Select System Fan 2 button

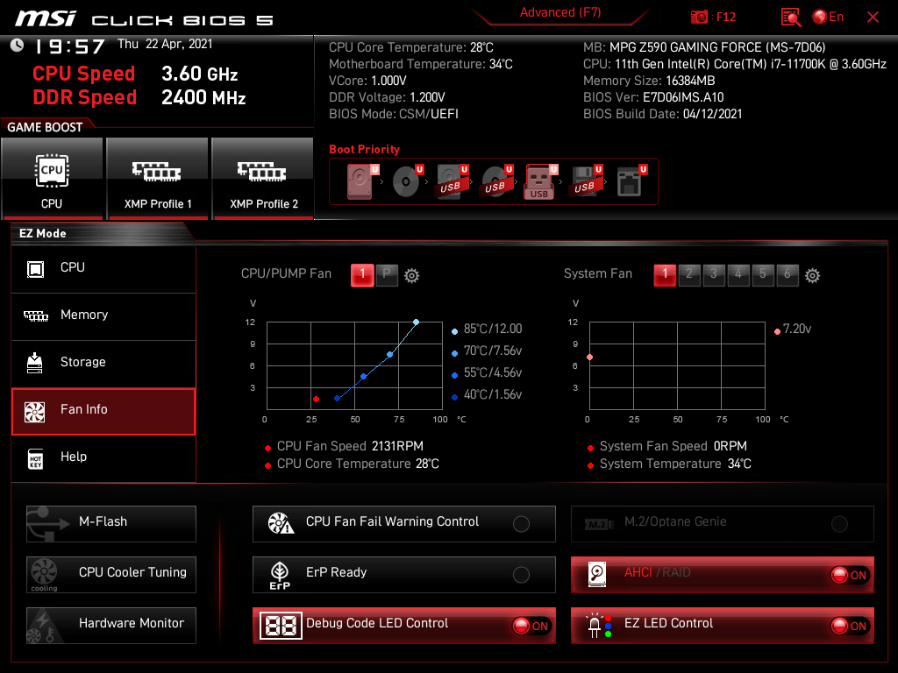point(689,275)
